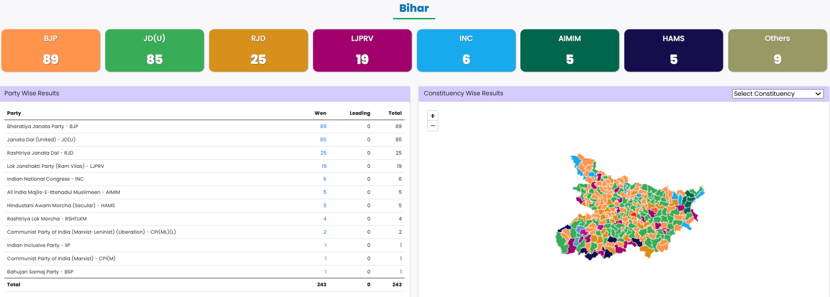830x297 pixels.
Task: Click RJD won count link 25
Action: tap(323, 153)
